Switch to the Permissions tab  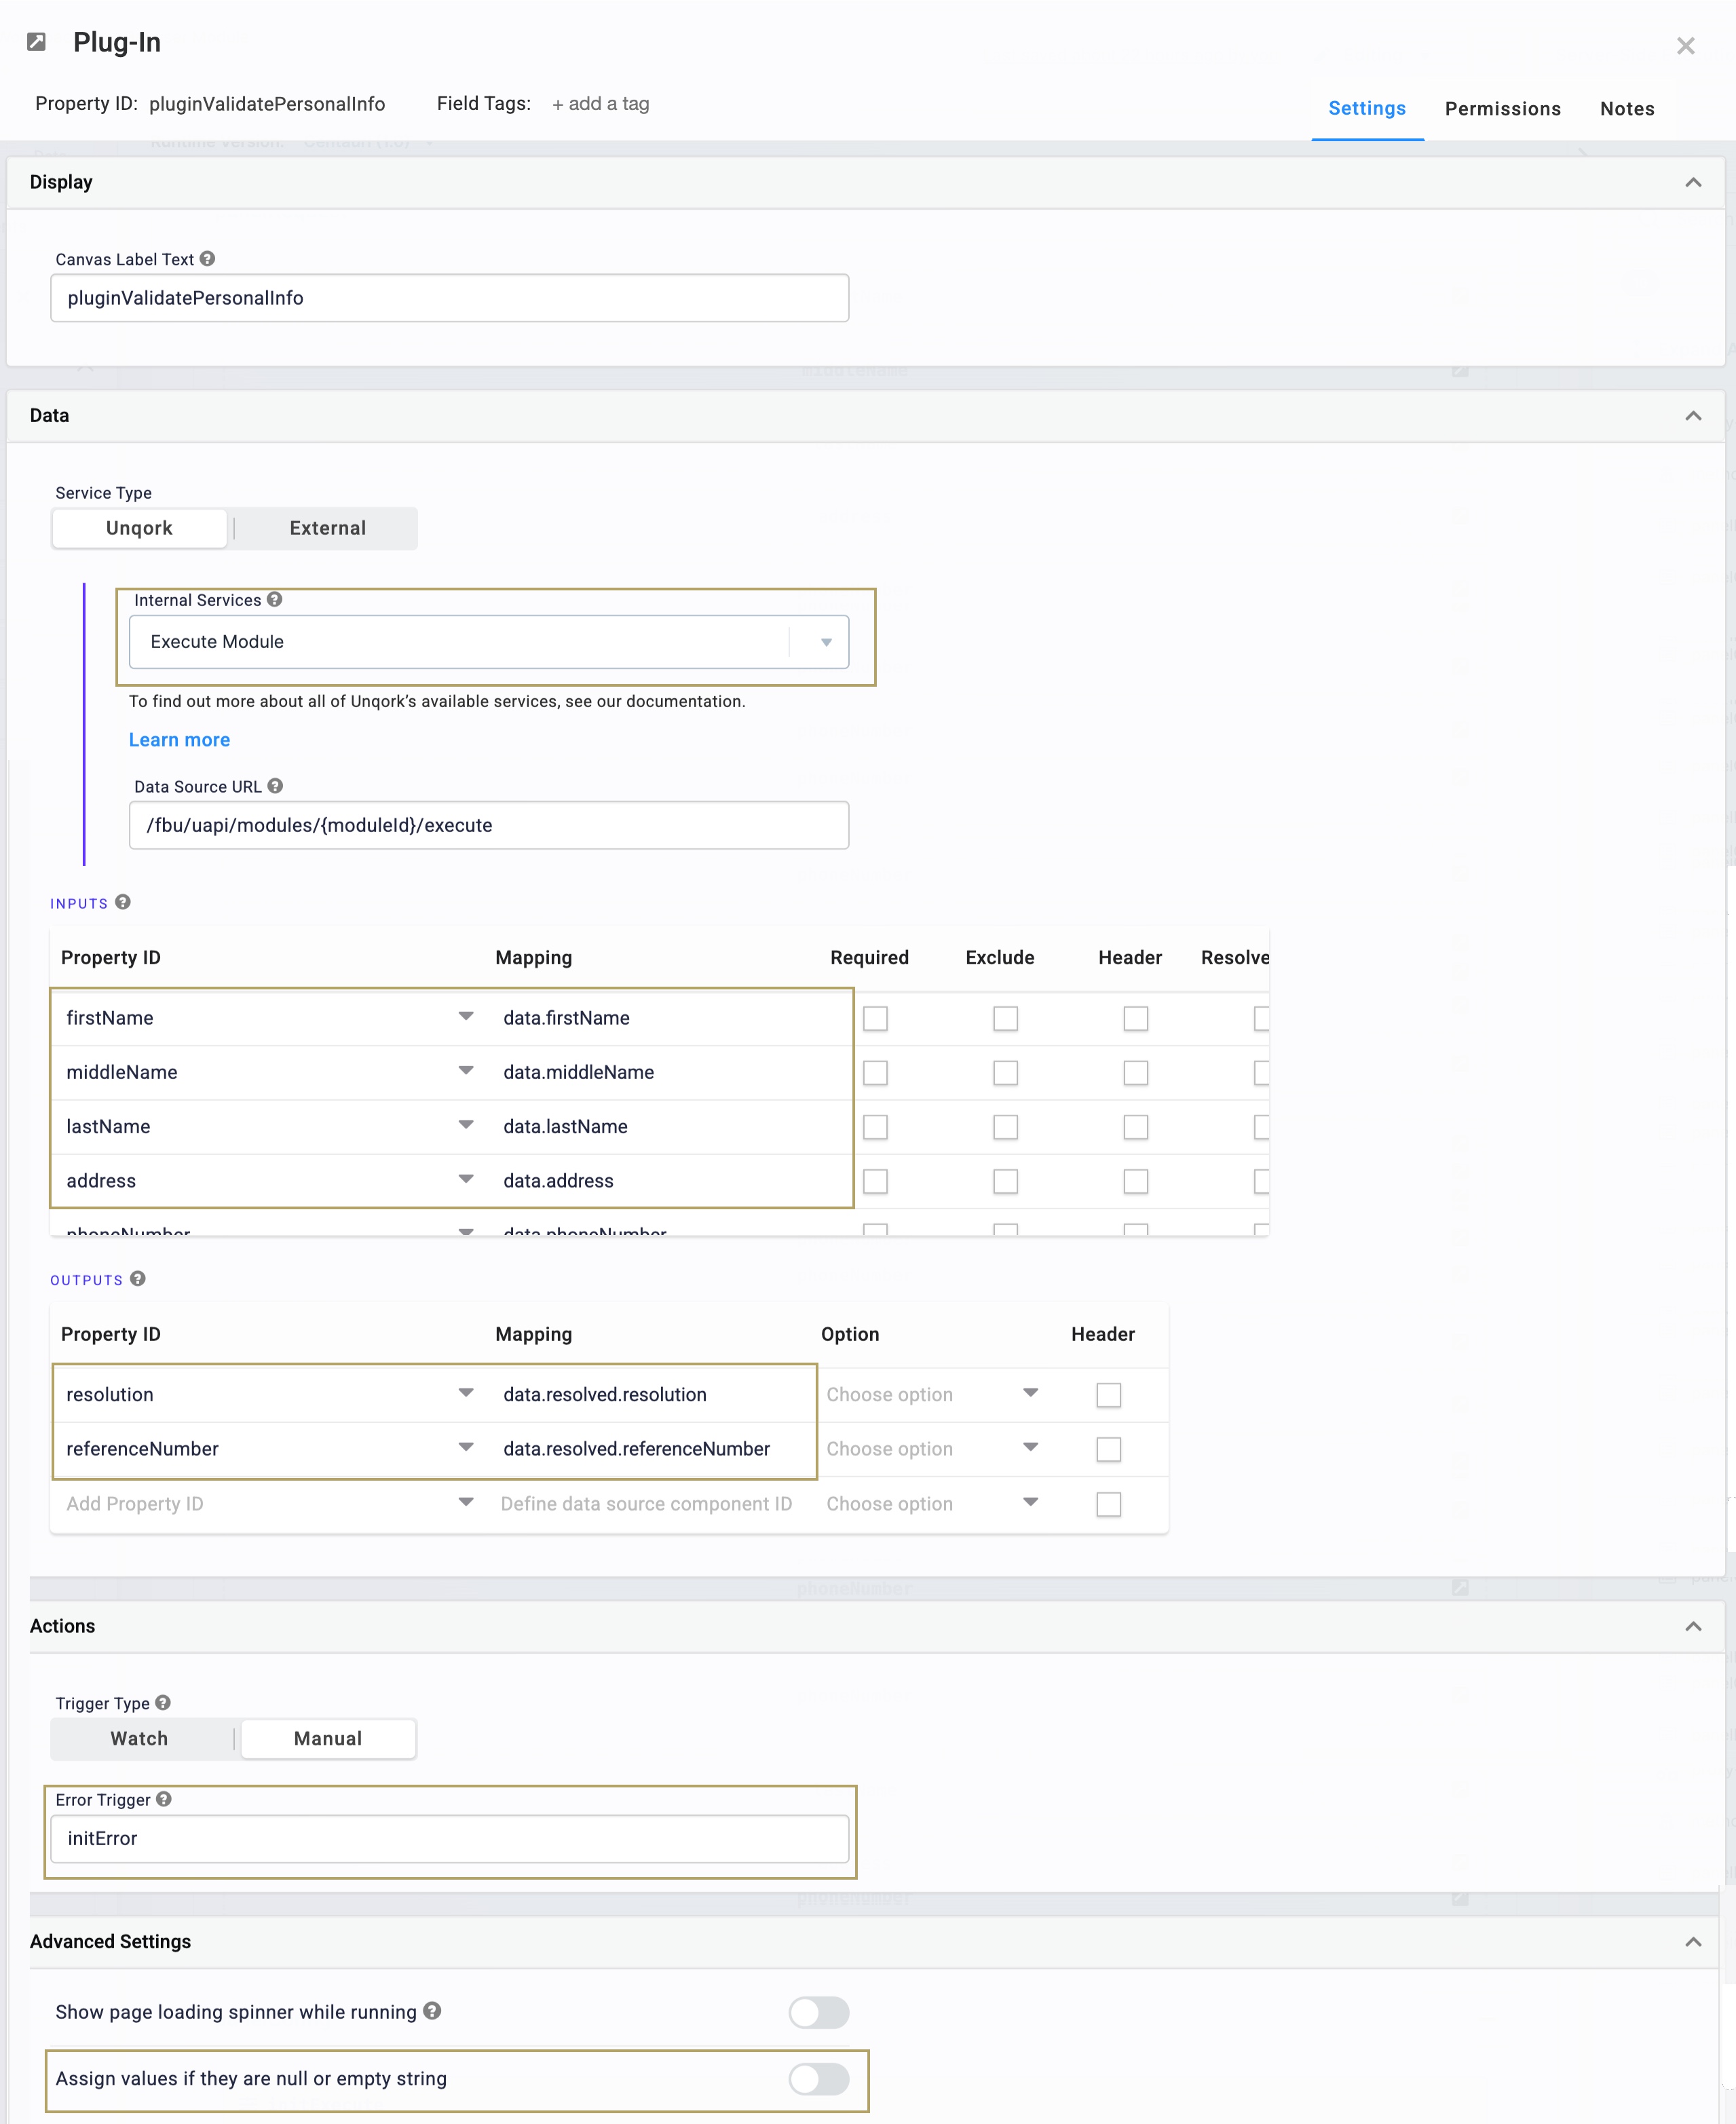tap(1502, 108)
